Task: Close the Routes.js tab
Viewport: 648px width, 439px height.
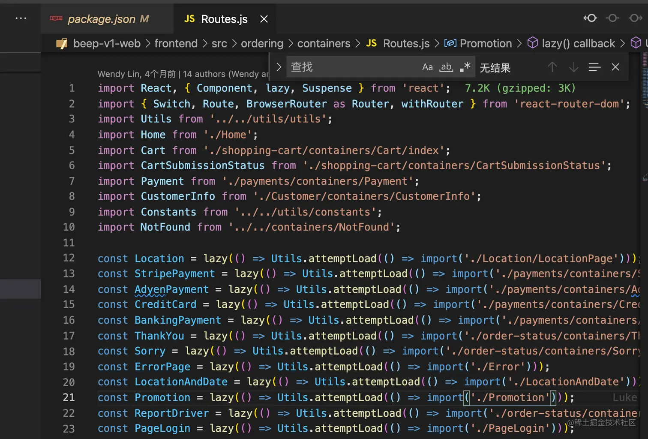Action: coord(264,19)
